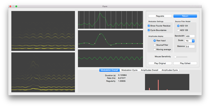Open the Scale Hz dropdown
The width and height of the screenshot is (210, 107).
click(x=190, y=41)
